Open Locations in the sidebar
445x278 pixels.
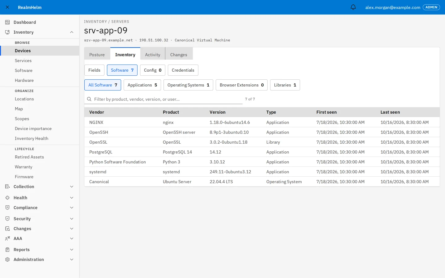40,99
